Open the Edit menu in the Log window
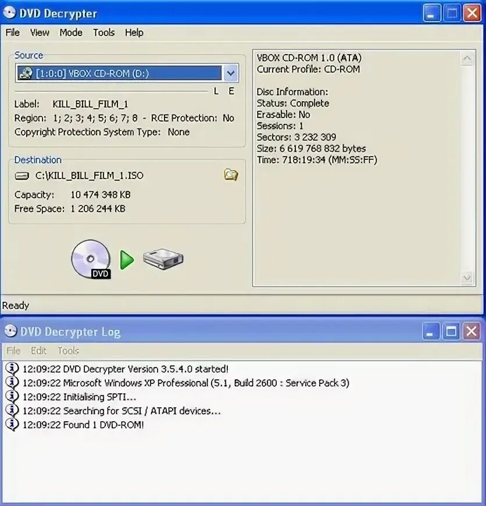Image resolution: width=486 pixels, height=506 pixels. coord(38,351)
